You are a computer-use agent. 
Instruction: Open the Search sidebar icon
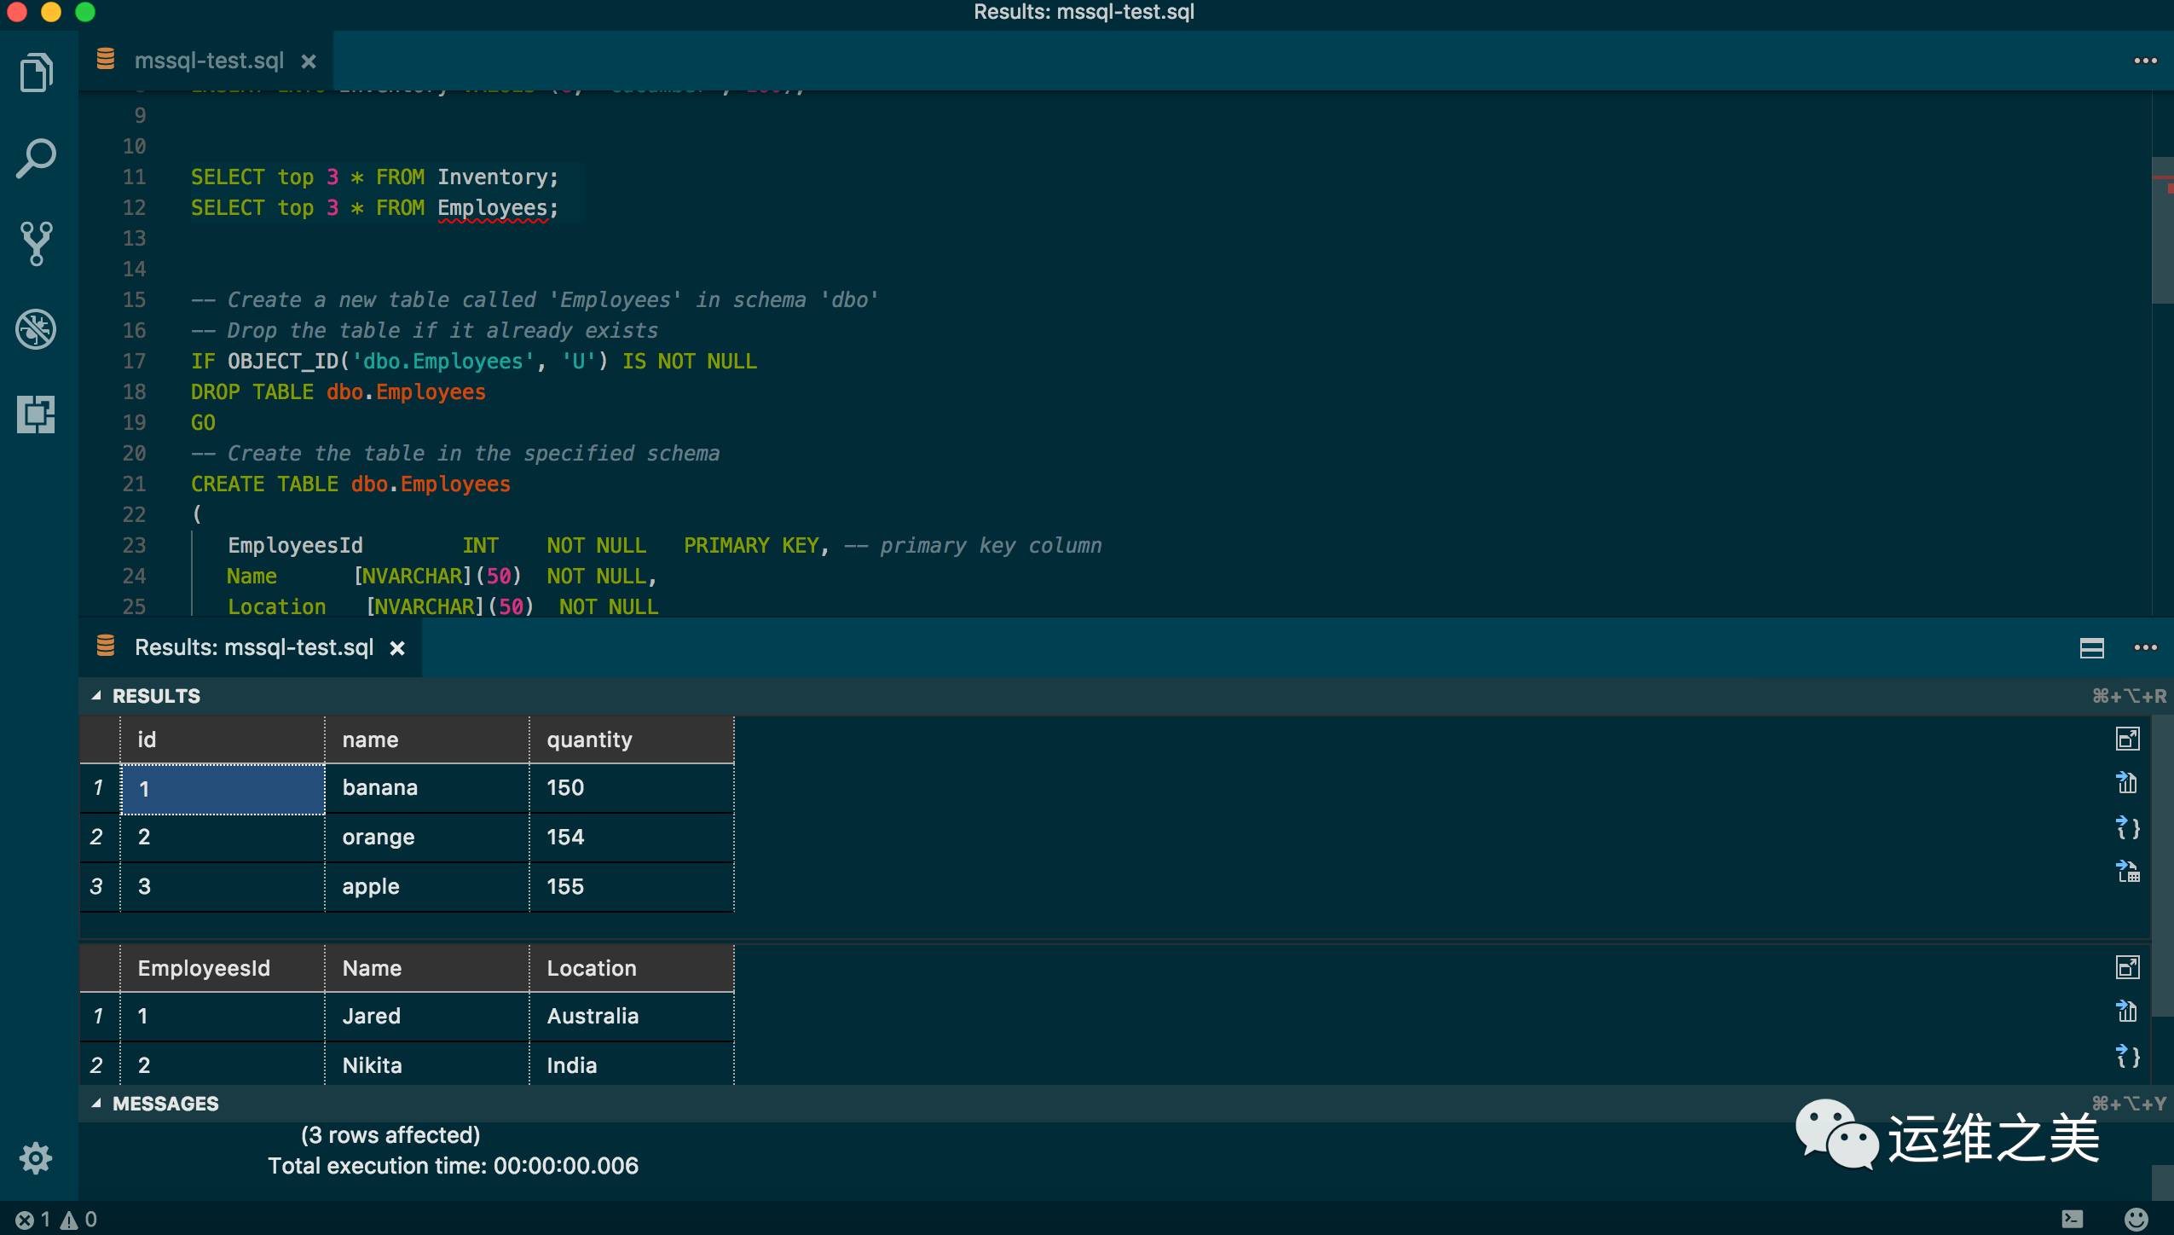coord(37,159)
